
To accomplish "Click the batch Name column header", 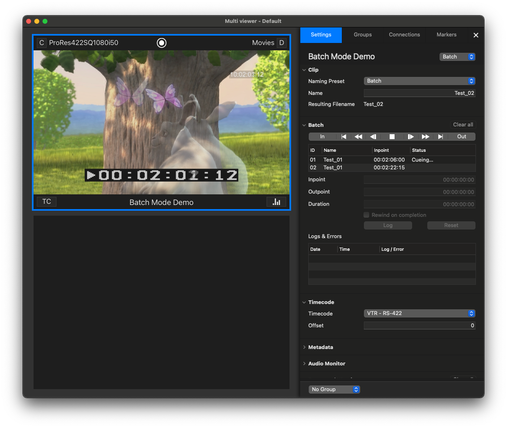I will pos(347,150).
